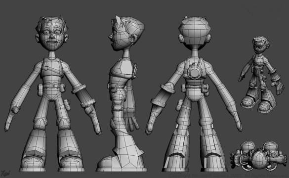
Task: Select the artist signature in bottom-left corner
Action: 5,173
